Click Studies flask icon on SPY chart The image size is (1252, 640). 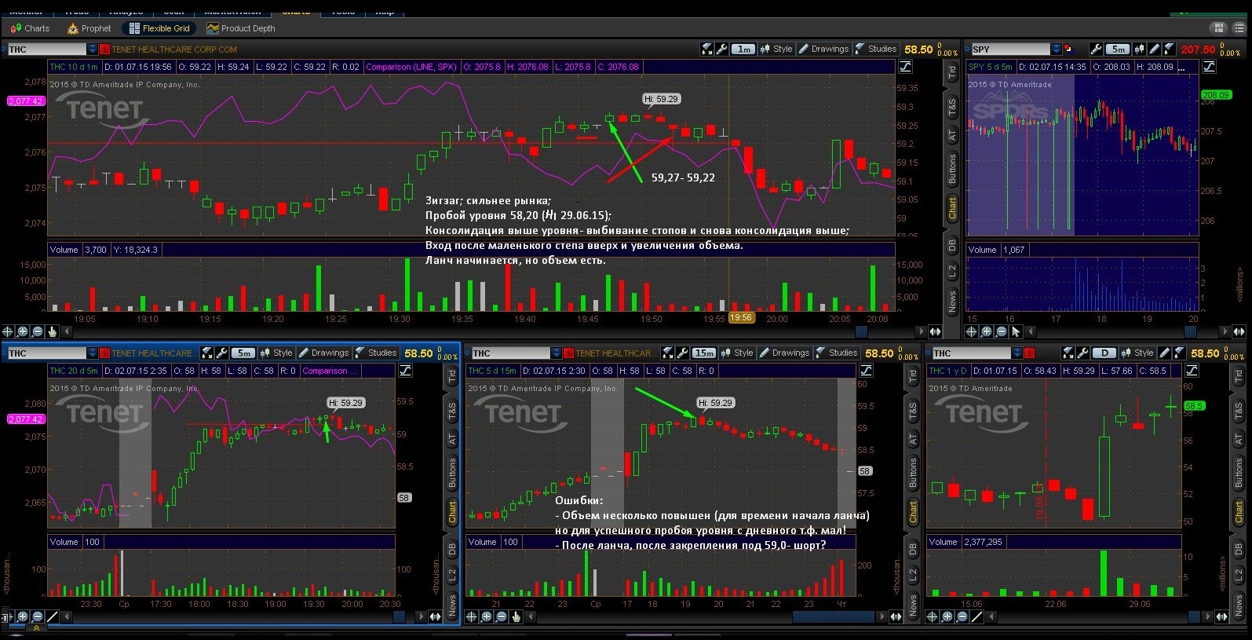point(1170,49)
